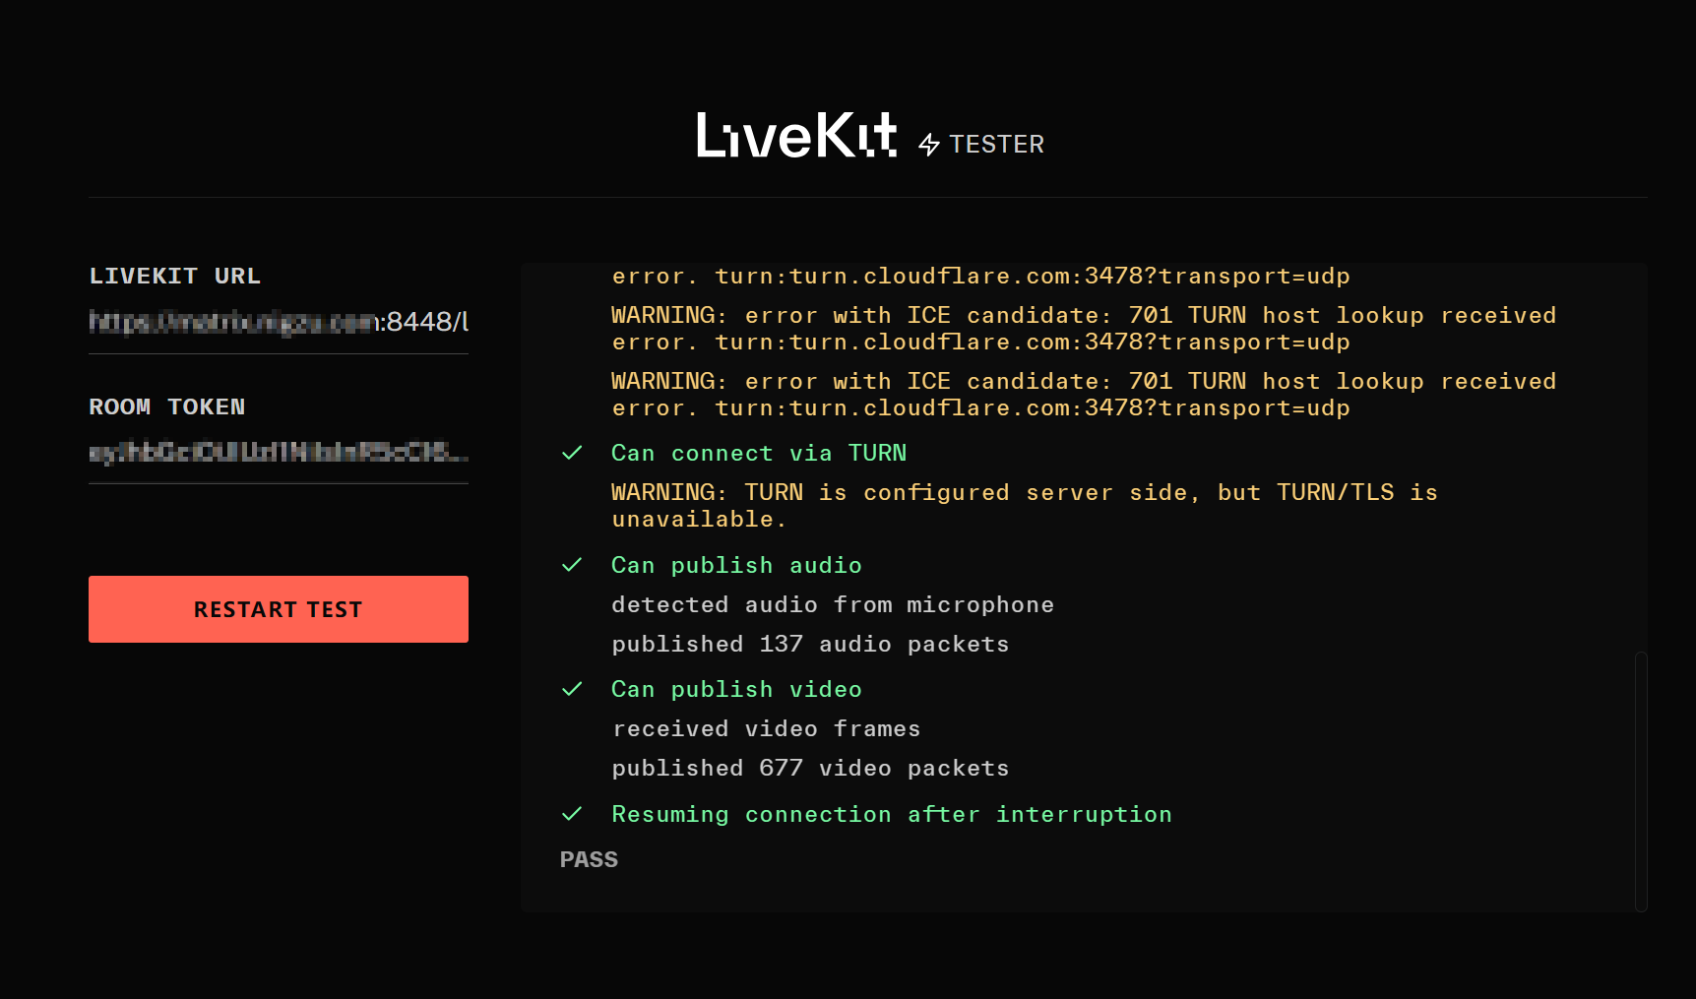Click the RESTART TEST button
1696x999 pixels.
(279, 609)
